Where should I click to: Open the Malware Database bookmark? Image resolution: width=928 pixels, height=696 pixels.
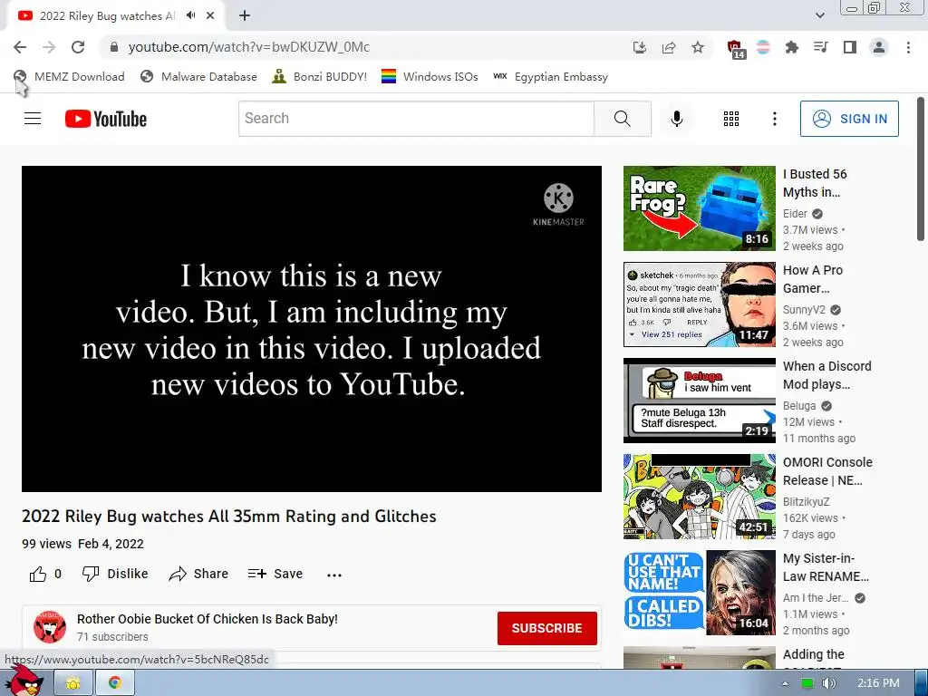tap(198, 76)
